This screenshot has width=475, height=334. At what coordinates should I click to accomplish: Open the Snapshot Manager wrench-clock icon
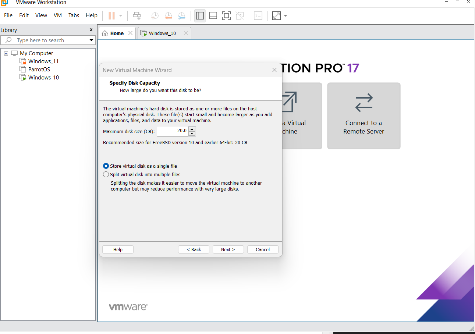pos(182,15)
